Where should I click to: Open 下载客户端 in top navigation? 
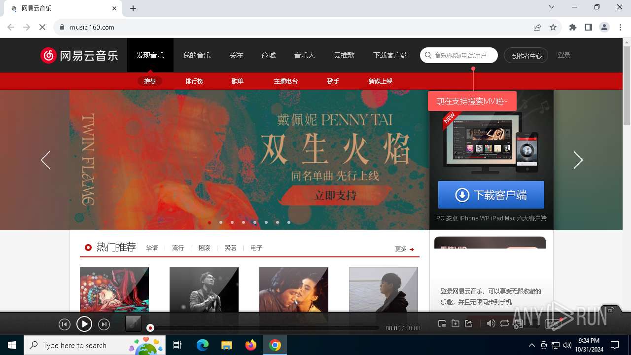click(390, 55)
